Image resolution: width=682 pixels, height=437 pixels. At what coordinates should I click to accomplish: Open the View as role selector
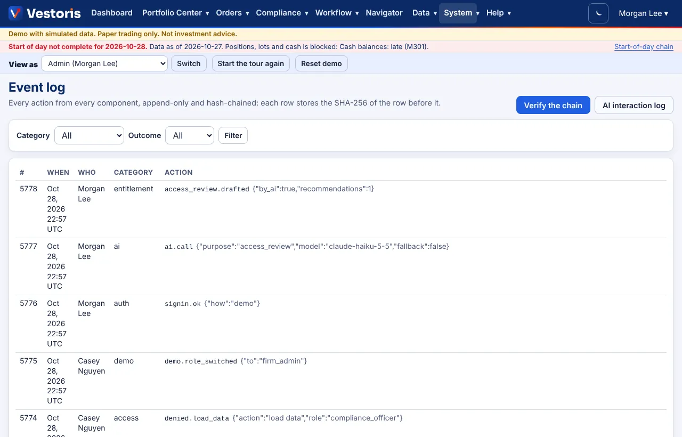(x=104, y=63)
